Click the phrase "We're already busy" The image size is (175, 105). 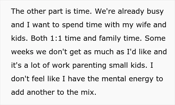click(x=129, y=11)
